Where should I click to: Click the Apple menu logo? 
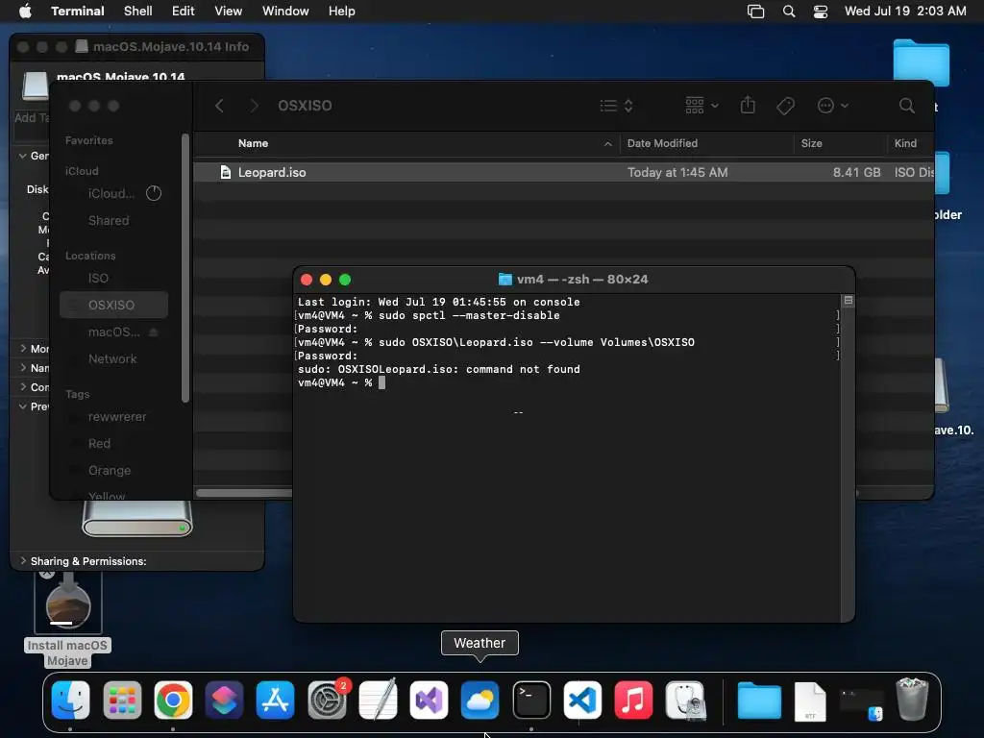[x=25, y=12]
